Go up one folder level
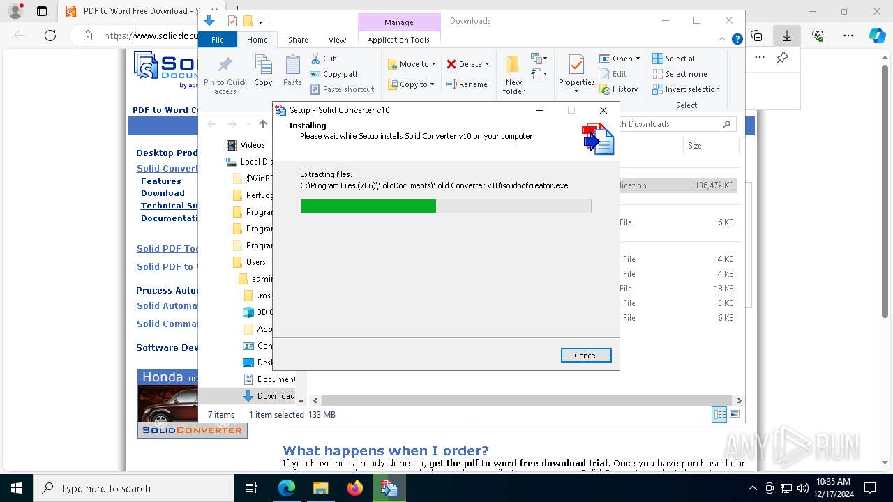Screen dimensions: 893x502 click(x=262, y=124)
